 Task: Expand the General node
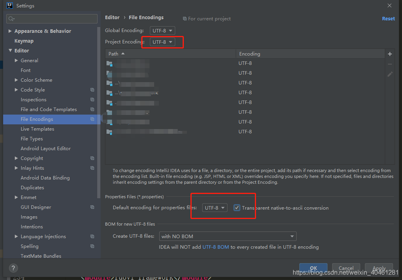(x=16, y=60)
